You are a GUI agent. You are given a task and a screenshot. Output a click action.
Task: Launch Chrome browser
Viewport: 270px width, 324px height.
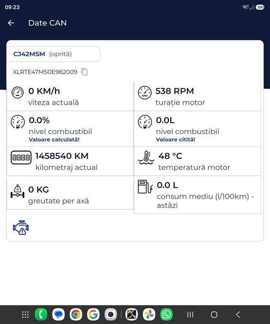pos(76,315)
